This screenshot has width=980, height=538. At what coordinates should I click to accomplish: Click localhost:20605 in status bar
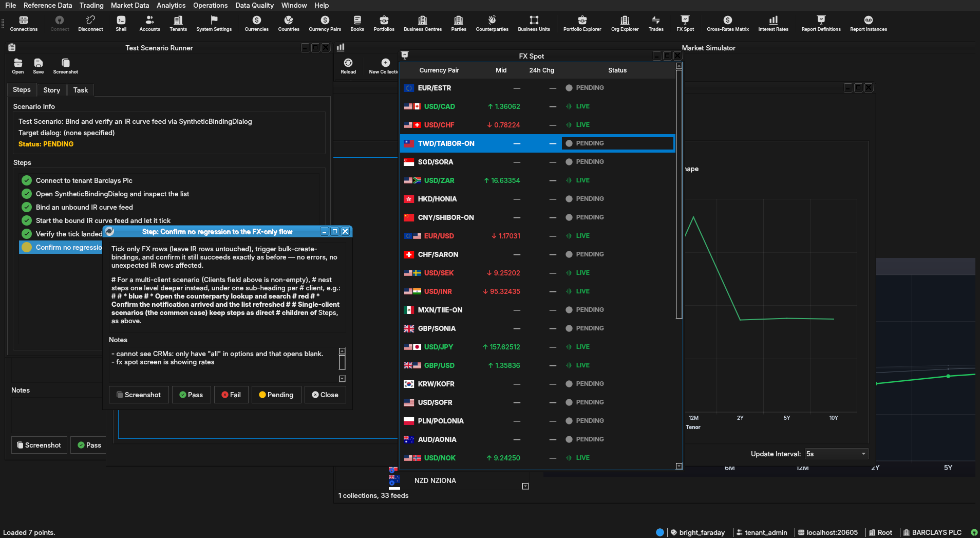point(827,532)
